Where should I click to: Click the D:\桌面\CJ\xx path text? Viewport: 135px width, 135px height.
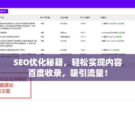coord(106,50)
